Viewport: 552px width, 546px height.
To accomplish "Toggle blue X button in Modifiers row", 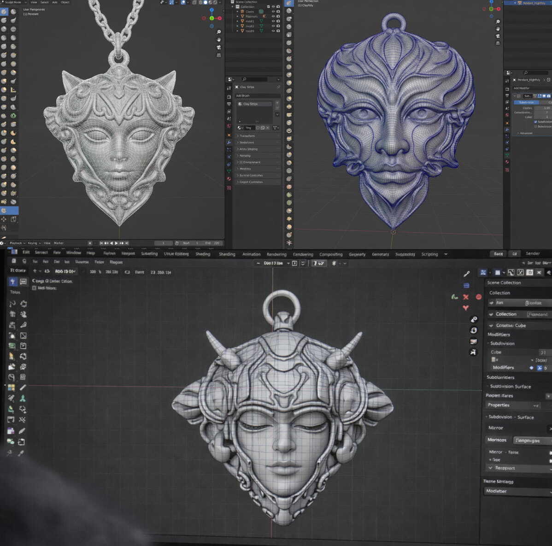I will [x=539, y=368].
